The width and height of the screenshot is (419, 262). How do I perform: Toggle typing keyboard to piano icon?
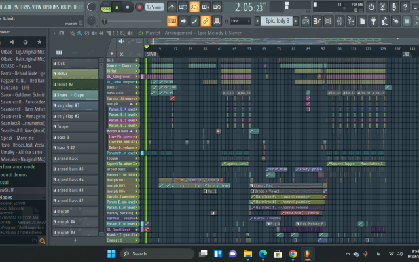point(172,21)
